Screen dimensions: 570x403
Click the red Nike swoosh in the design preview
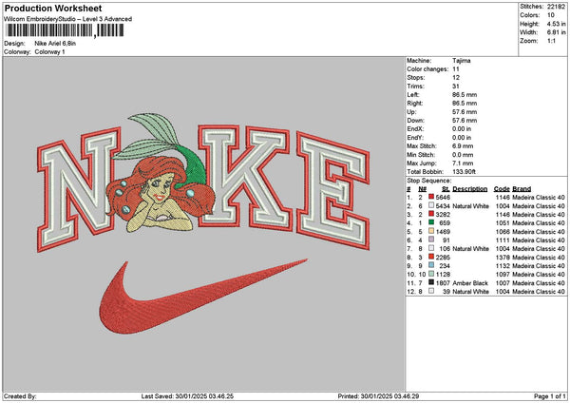click(203, 297)
